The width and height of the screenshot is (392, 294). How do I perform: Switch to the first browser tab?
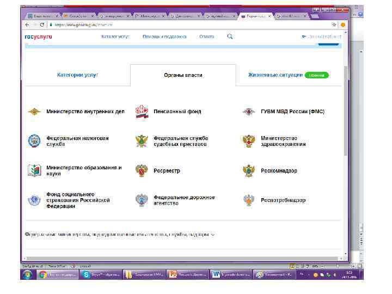43,16
